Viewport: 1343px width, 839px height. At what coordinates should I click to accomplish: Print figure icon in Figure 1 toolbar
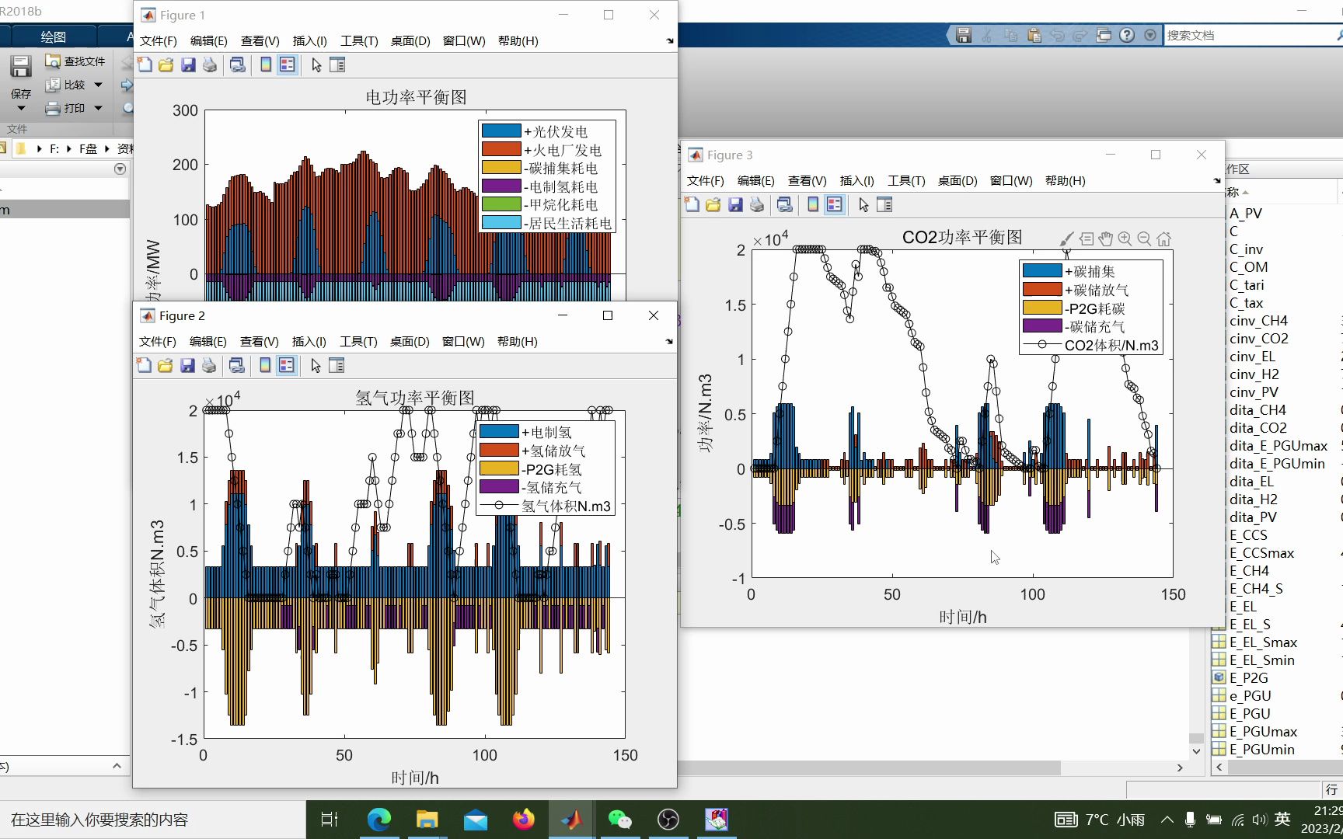[x=210, y=65]
